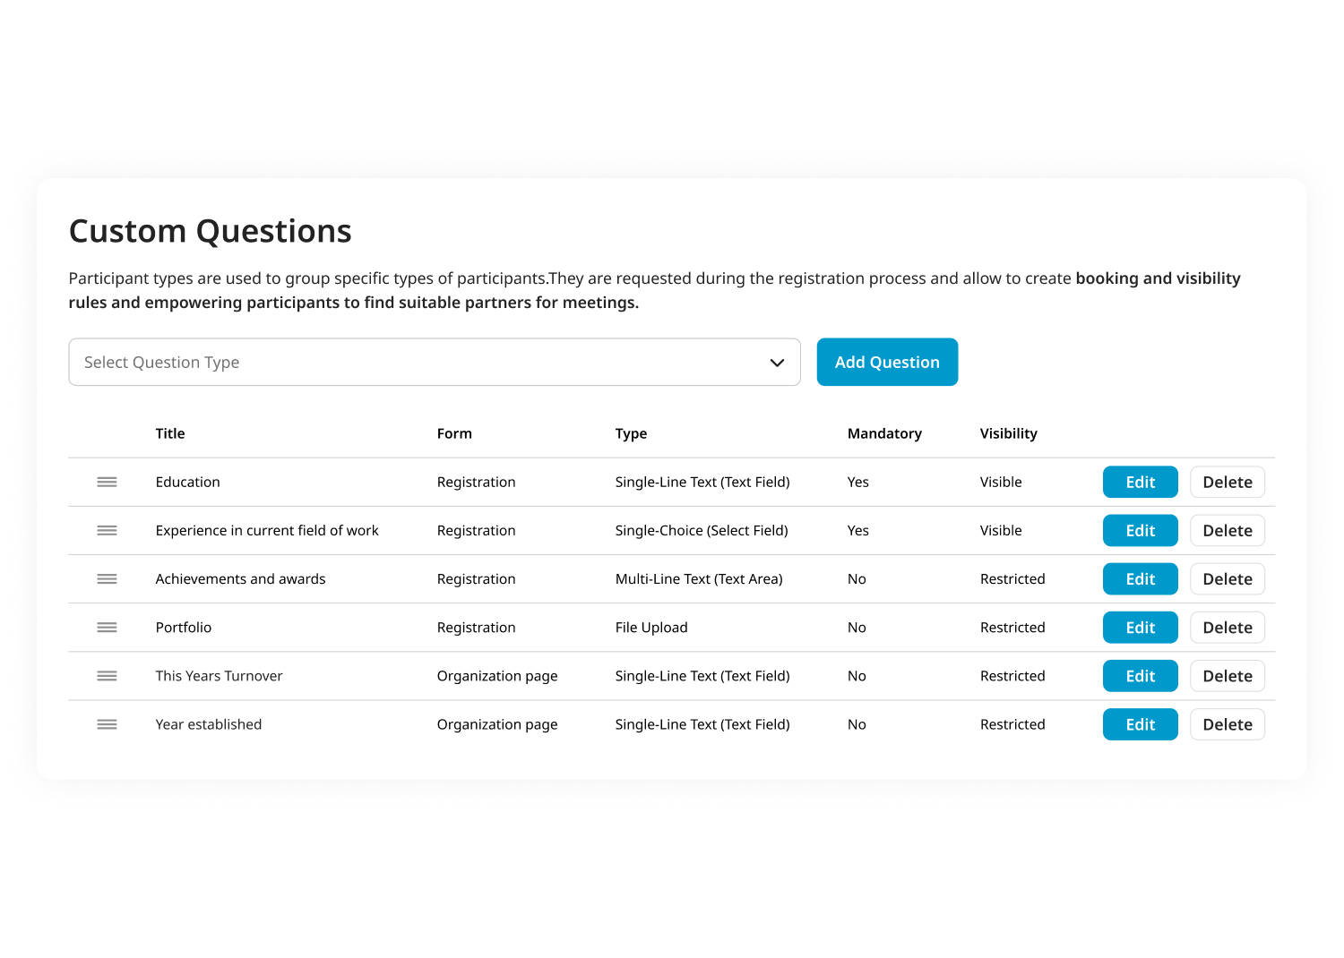Delete the Achievements and awards question
This screenshot has width=1344, height=958.
1227,578
